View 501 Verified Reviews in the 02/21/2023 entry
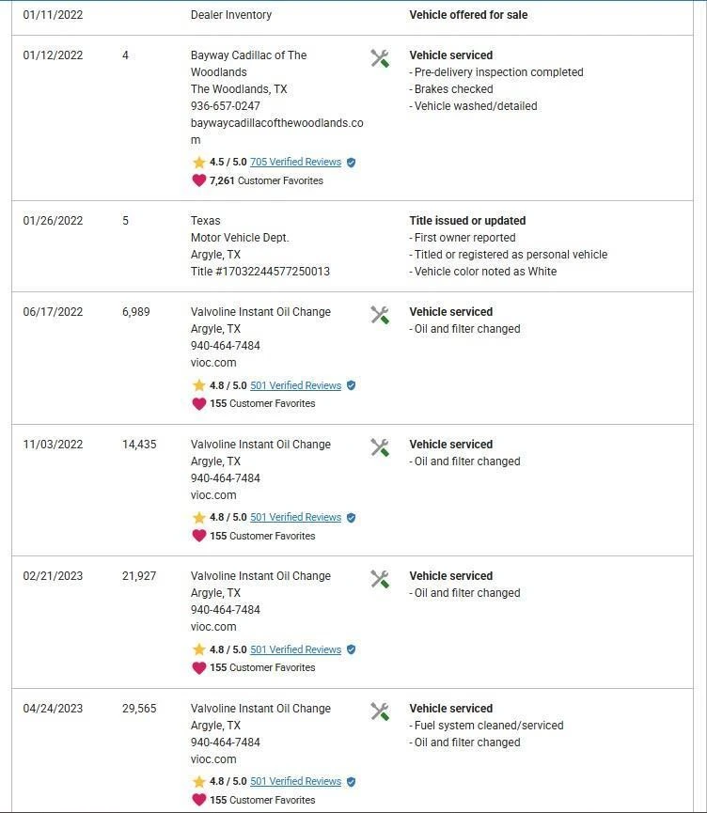 [x=295, y=649]
